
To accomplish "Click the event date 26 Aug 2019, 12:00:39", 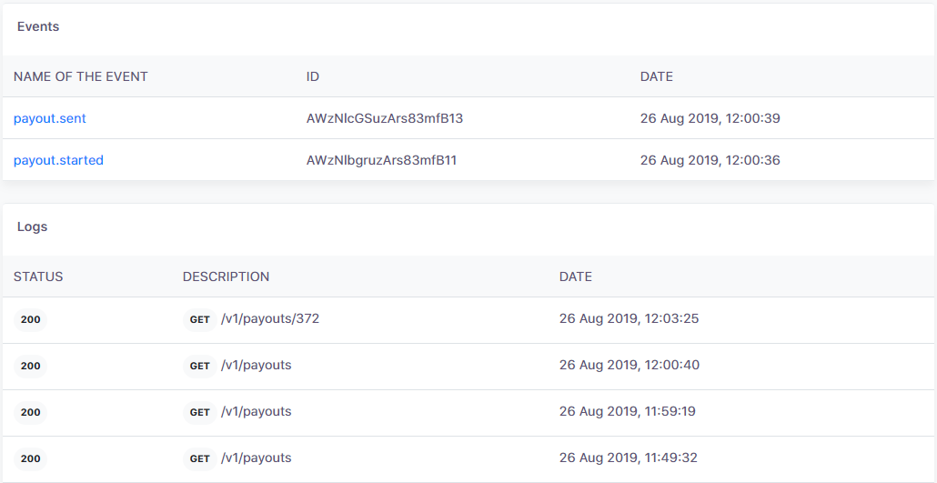I will coord(710,118).
